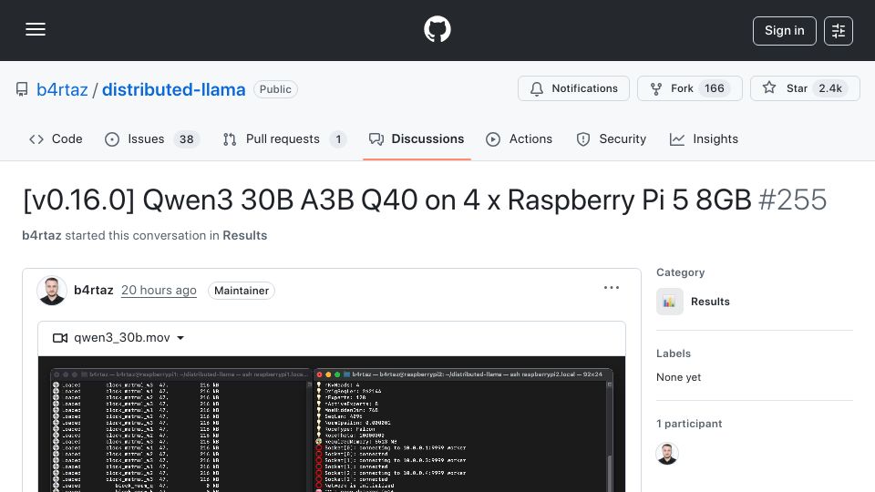Click the star icon on Star button
875x492 pixels.
(769, 87)
